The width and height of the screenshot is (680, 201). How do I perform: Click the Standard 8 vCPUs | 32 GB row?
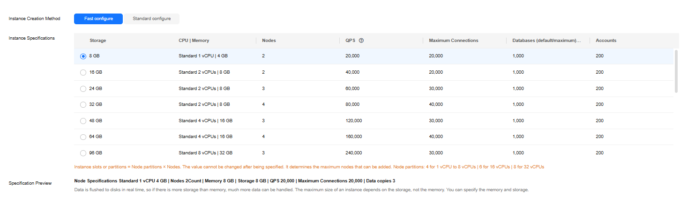pyautogui.click(x=205, y=153)
